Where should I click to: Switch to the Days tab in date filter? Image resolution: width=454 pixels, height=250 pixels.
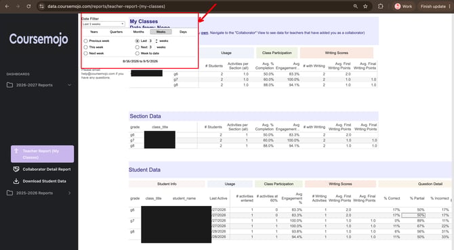[183, 32]
